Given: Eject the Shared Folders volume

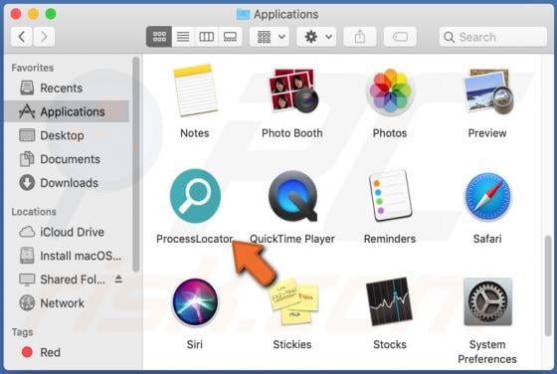Looking at the screenshot, I should pos(118,280).
